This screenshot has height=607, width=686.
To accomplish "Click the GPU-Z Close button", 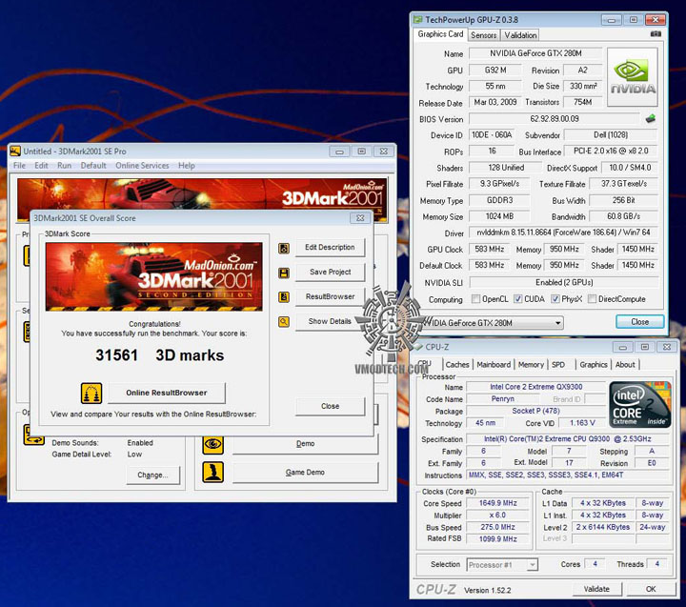I will point(639,322).
